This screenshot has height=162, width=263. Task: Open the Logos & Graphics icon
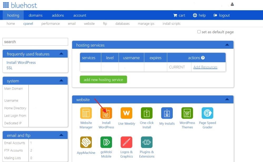(127, 142)
